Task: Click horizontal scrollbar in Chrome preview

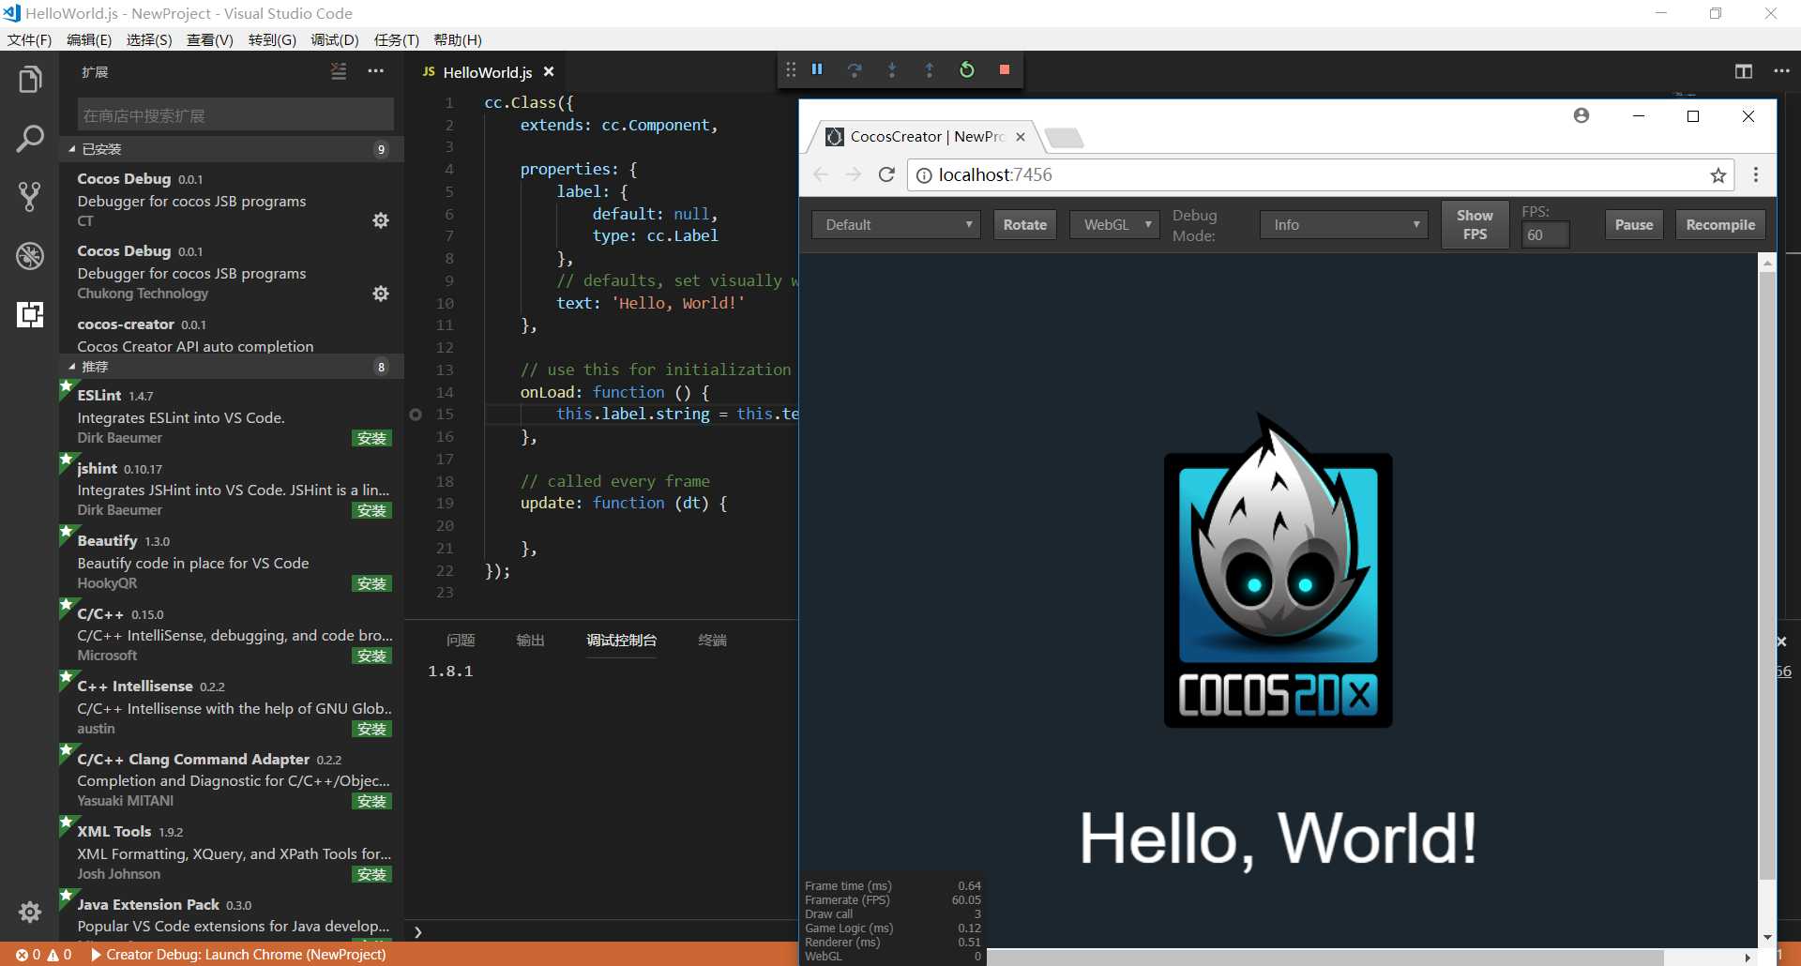Action: click(x=1327, y=958)
